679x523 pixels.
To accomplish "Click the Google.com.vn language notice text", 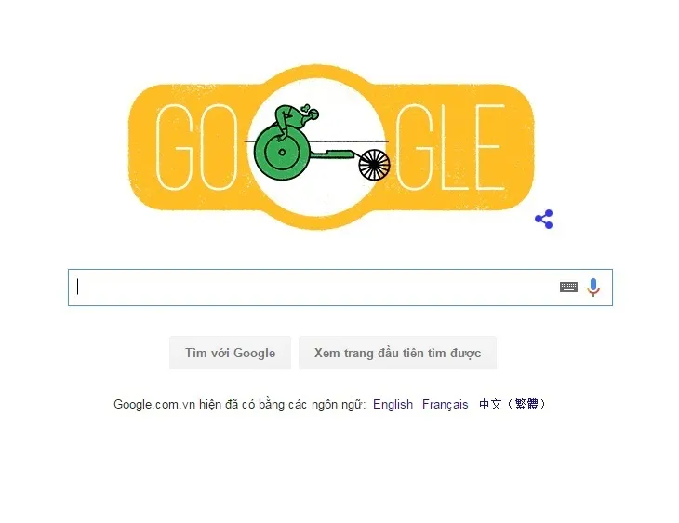I will [x=239, y=404].
